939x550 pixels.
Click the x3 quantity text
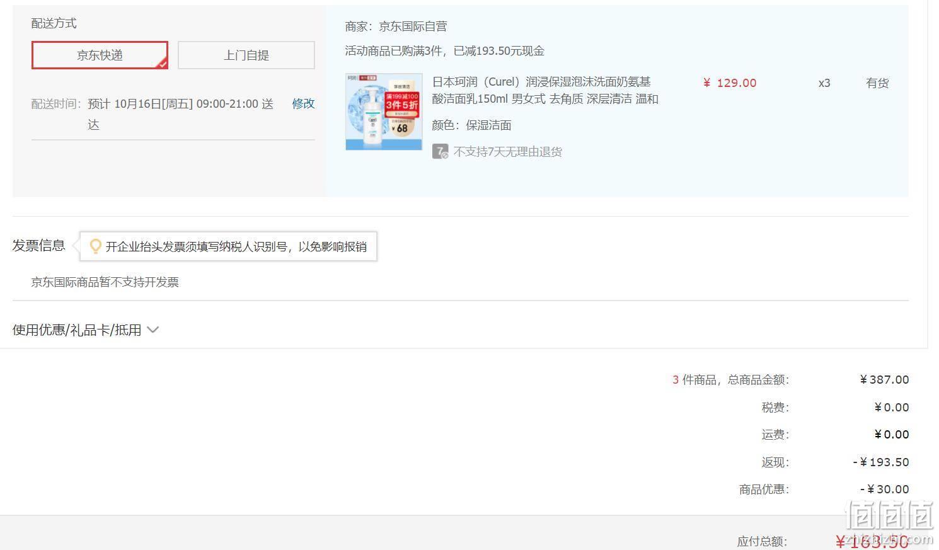click(x=824, y=83)
